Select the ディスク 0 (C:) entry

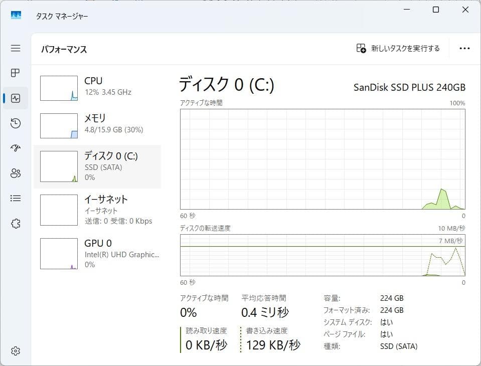click(98, 166)
